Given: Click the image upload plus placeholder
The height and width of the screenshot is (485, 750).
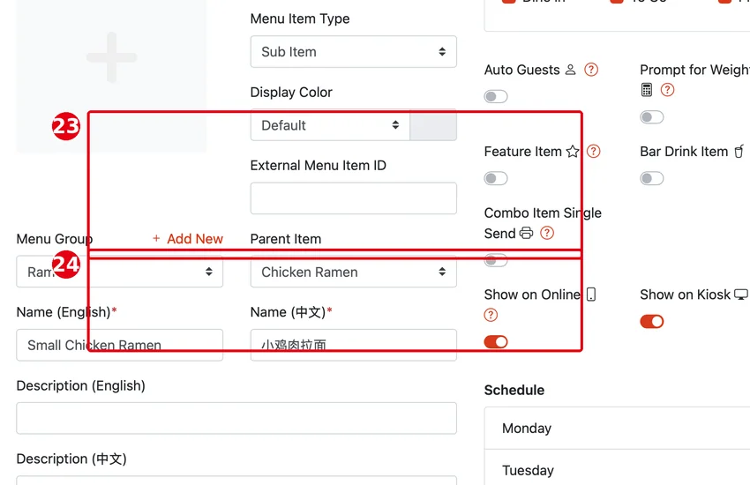Looking at the screenshot, I should click(111, 57).
